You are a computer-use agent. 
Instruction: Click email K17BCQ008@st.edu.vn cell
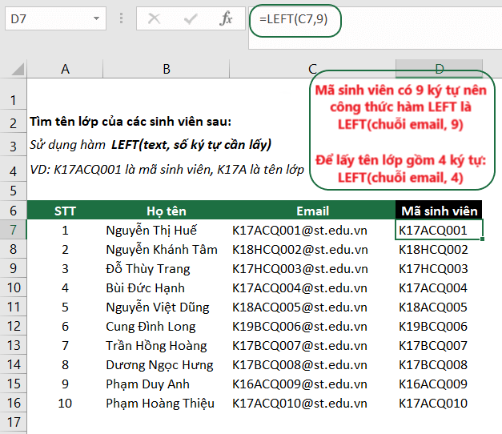point(312,364)
